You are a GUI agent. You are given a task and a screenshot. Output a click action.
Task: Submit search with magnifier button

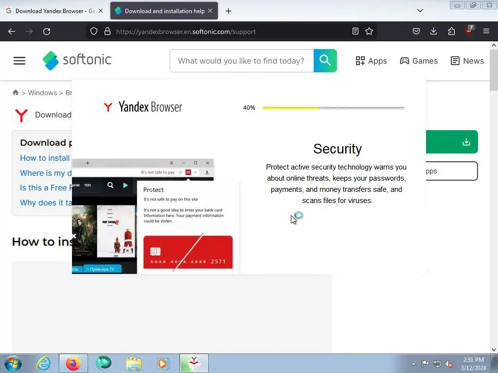[325, 61]
